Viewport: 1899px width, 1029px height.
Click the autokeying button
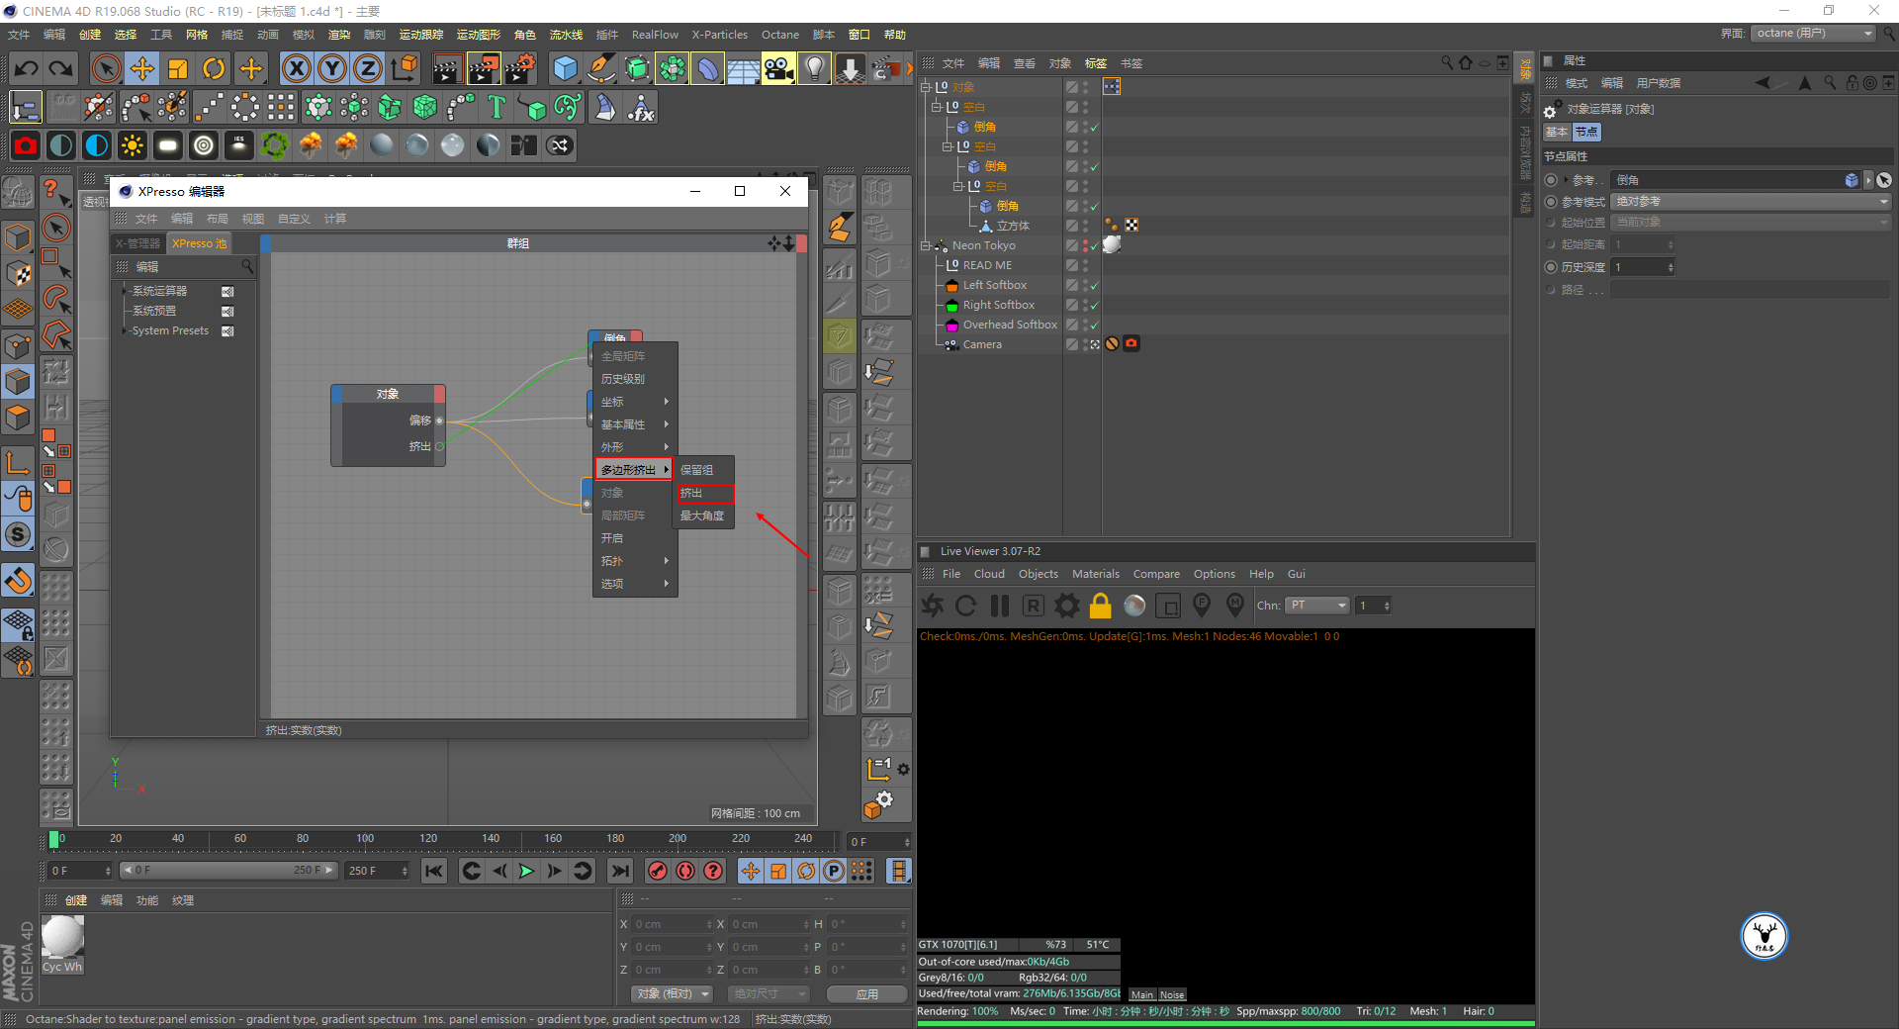pos(684,871)
